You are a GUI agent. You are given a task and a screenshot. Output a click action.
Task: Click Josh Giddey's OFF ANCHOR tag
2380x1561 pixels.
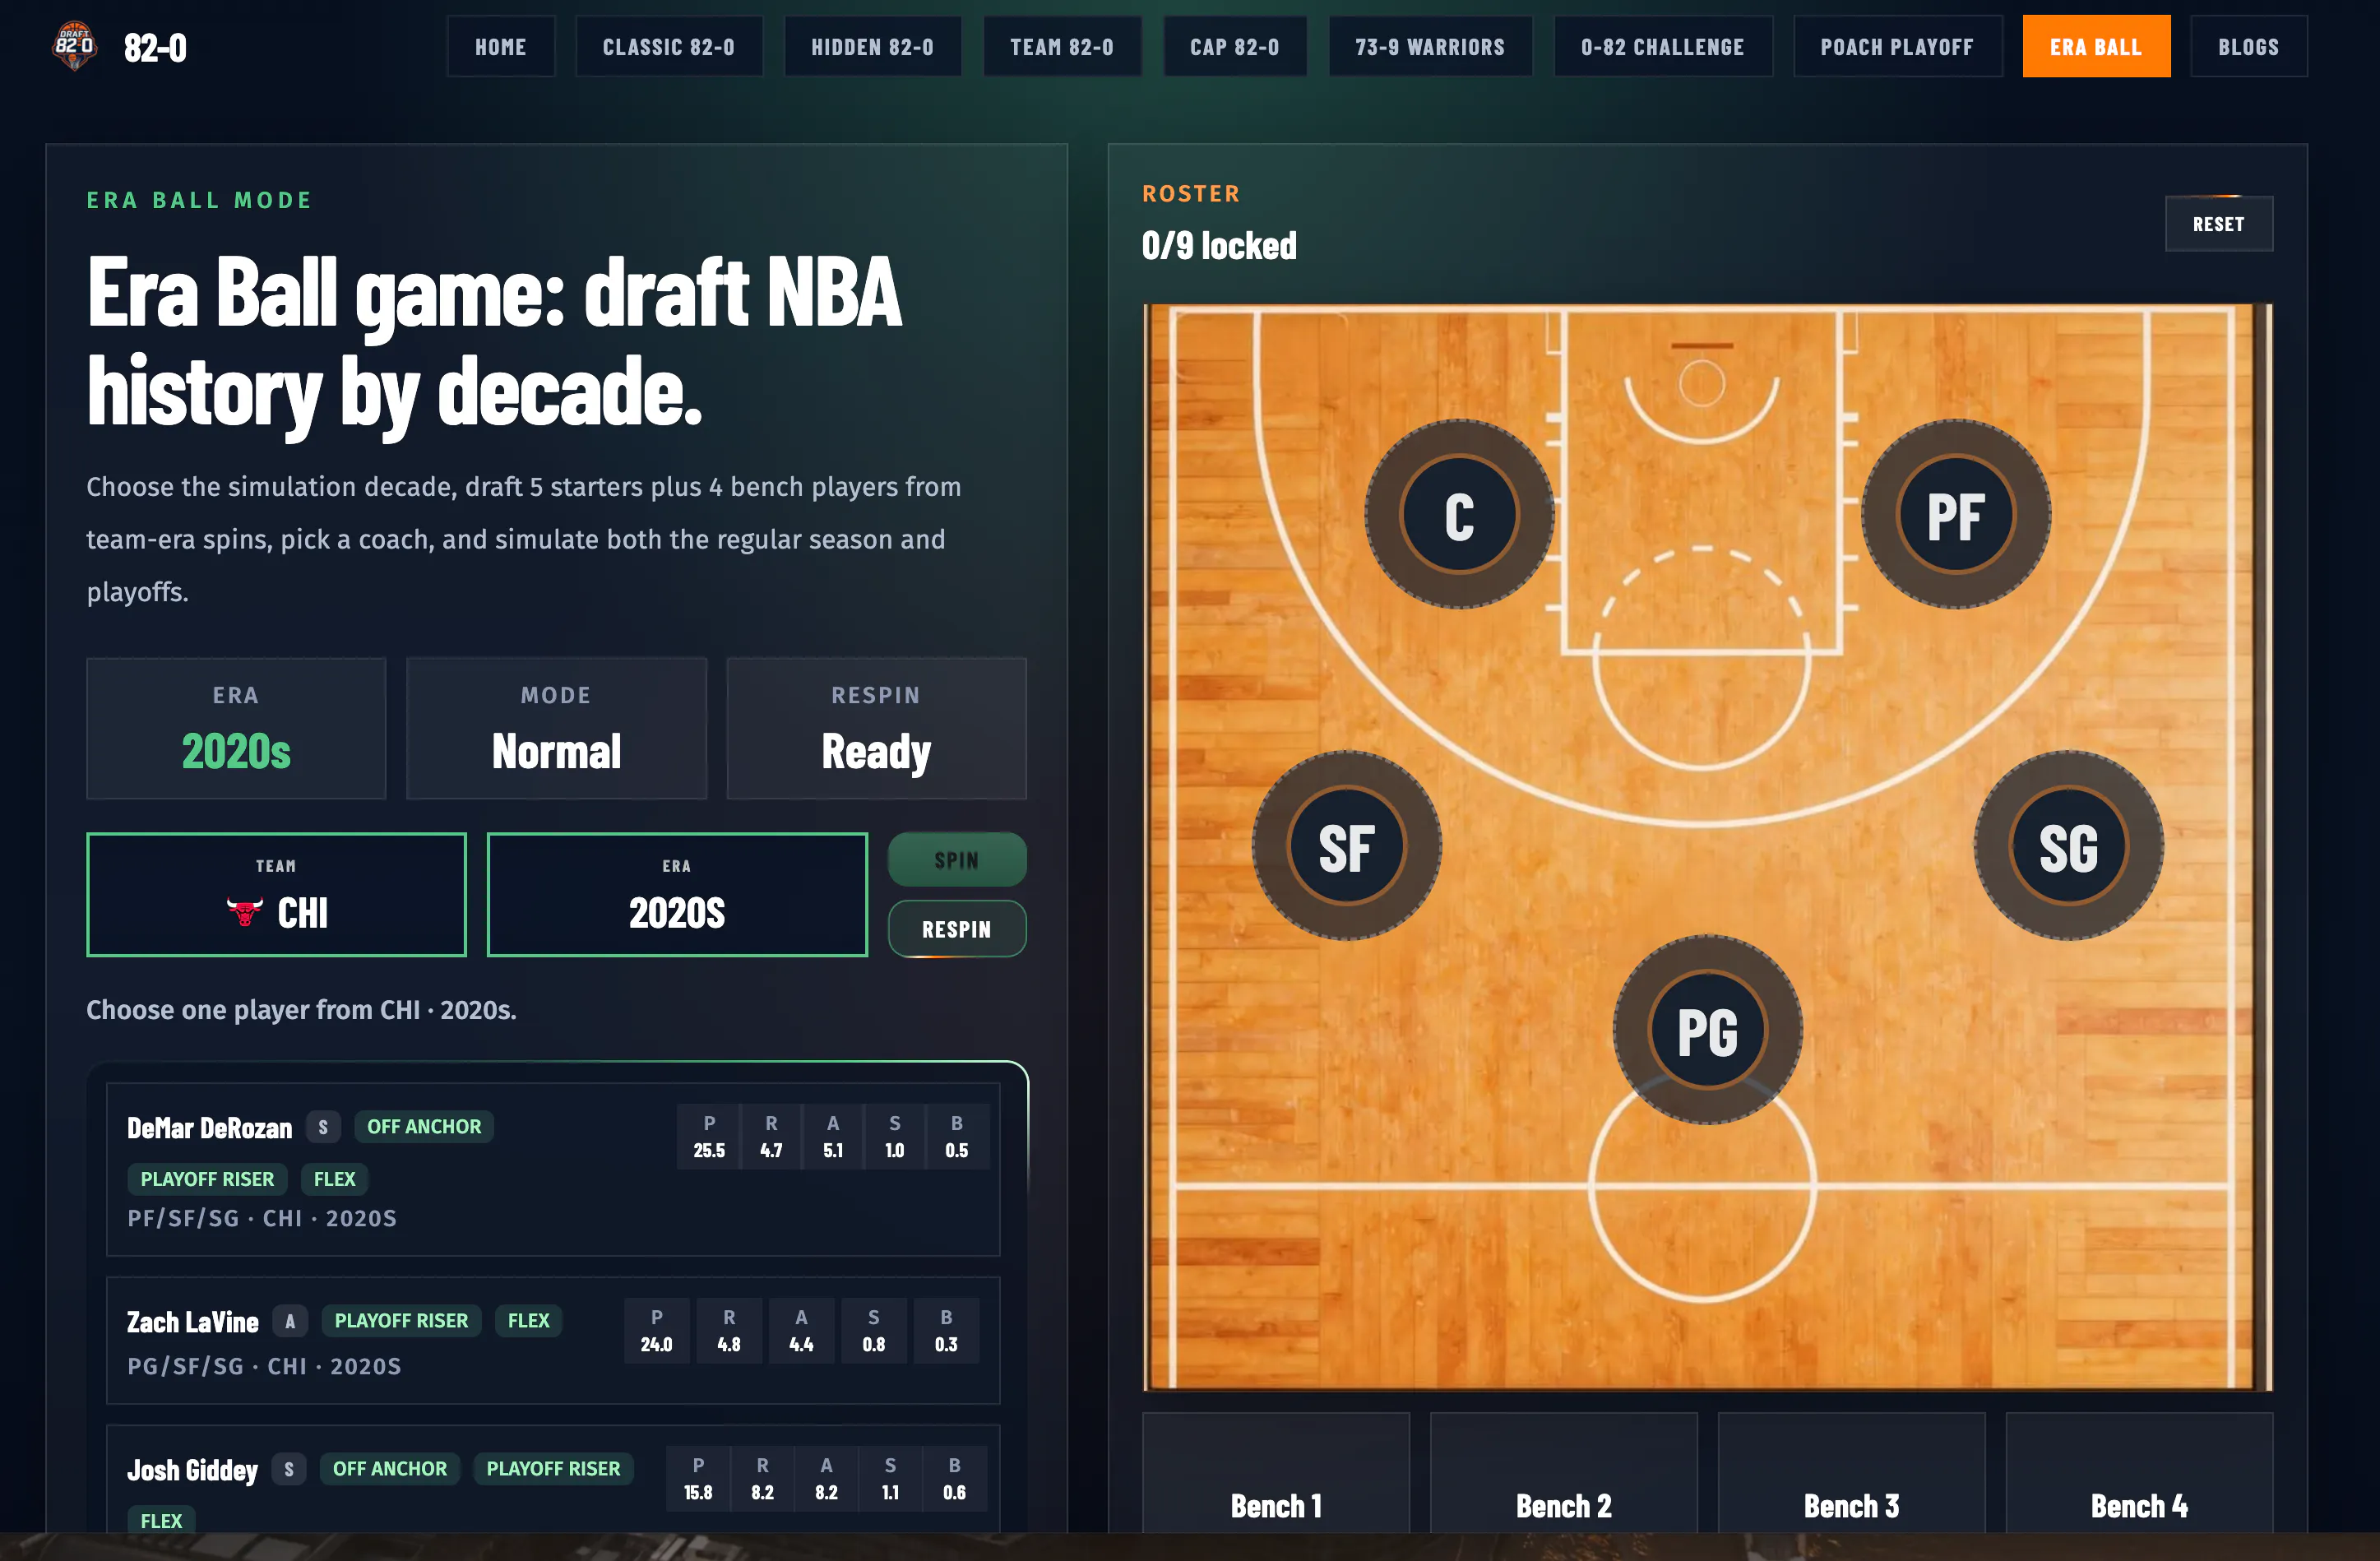(x=390, y=1468)
